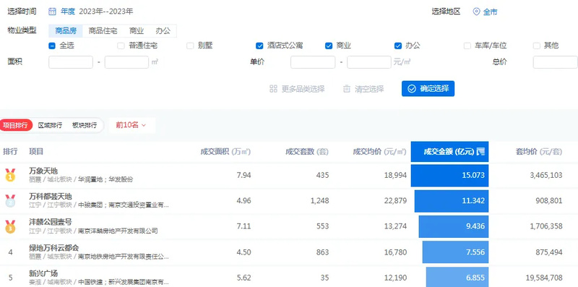Open the 全市 region selector

485,12
